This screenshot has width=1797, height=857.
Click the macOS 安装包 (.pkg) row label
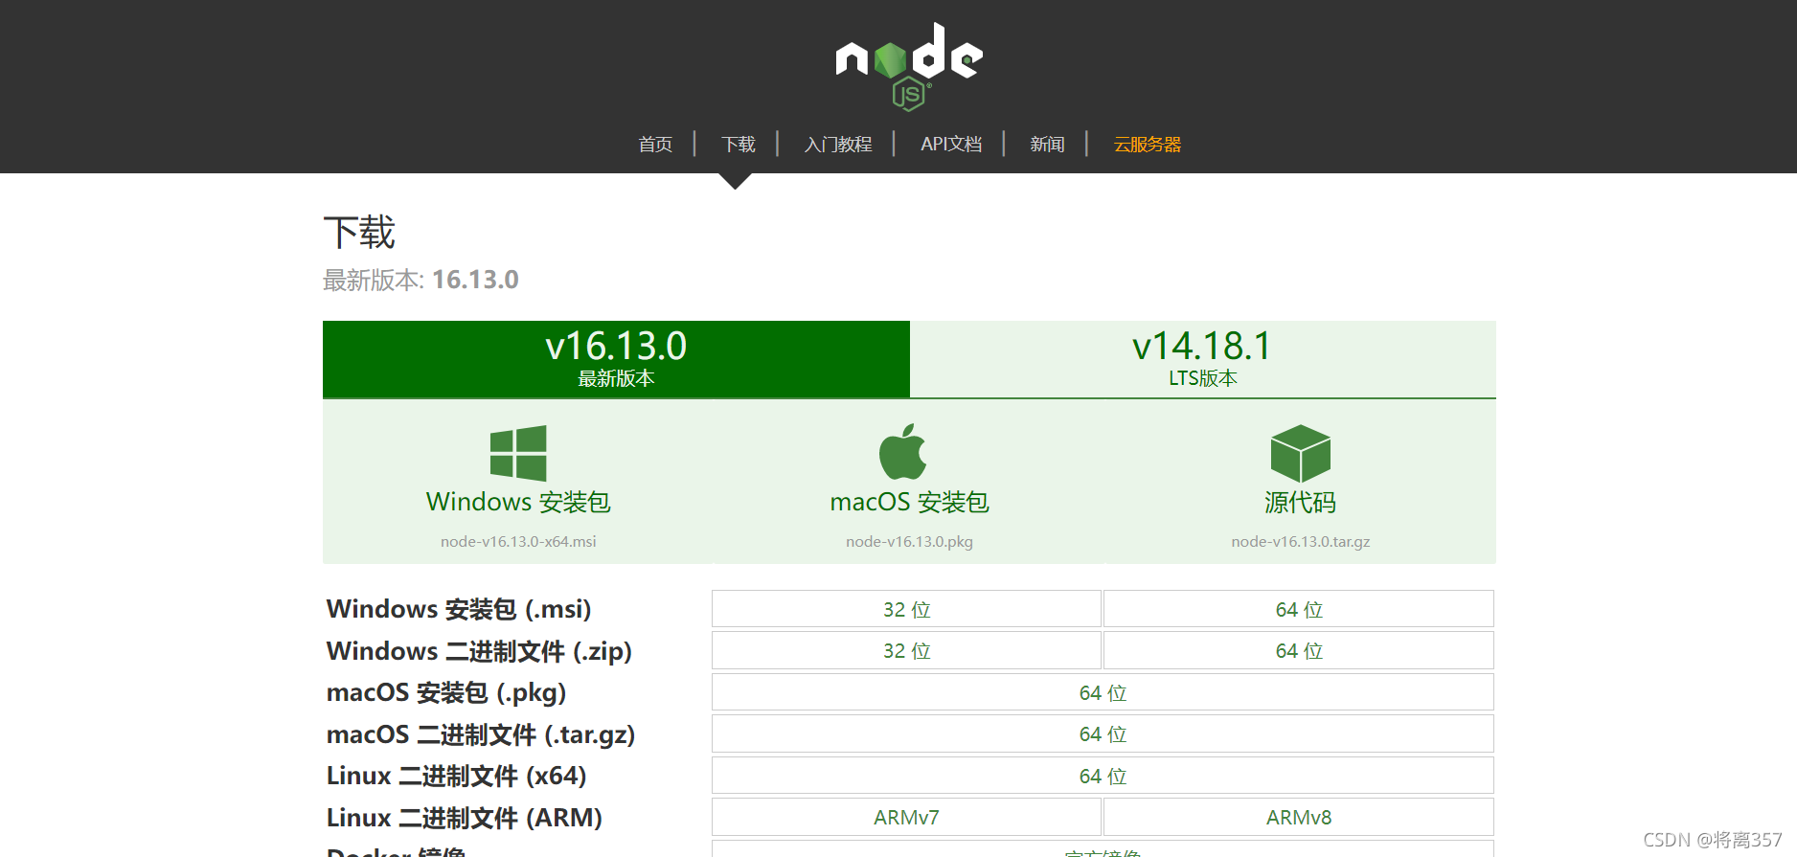click(x=446, y=692)
